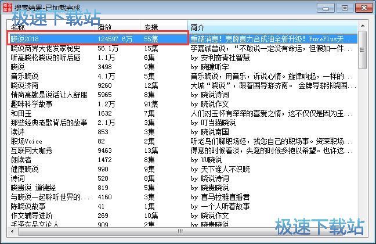Sort by the 专辑 column header
The width and height of the screenshot is (376, 244).
(164, 27)
